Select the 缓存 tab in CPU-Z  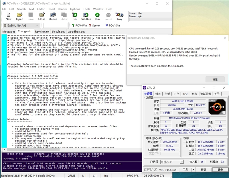[158, 94]
